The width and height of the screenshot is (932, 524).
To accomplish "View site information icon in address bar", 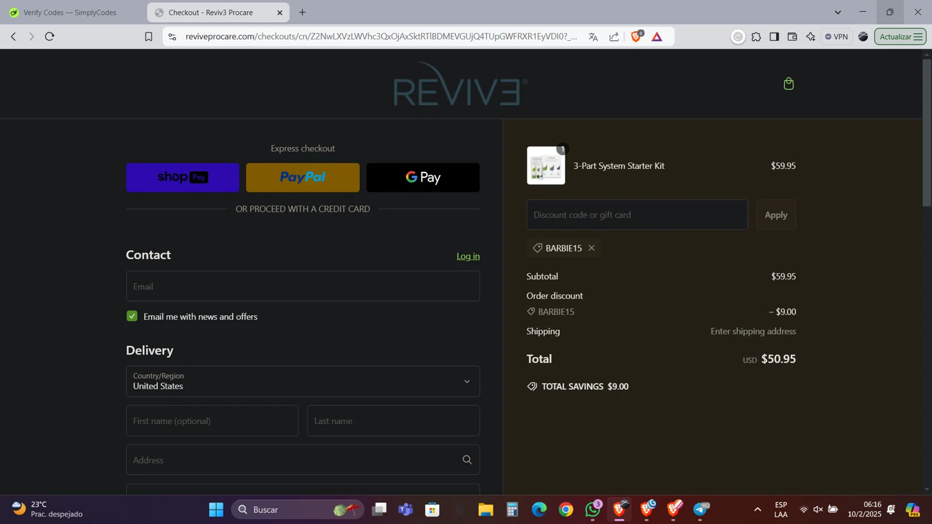I will coord(173,37).
